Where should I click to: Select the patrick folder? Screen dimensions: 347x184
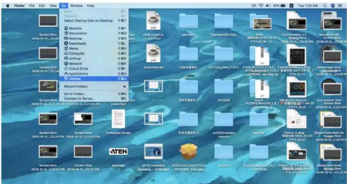coord(259,119)
